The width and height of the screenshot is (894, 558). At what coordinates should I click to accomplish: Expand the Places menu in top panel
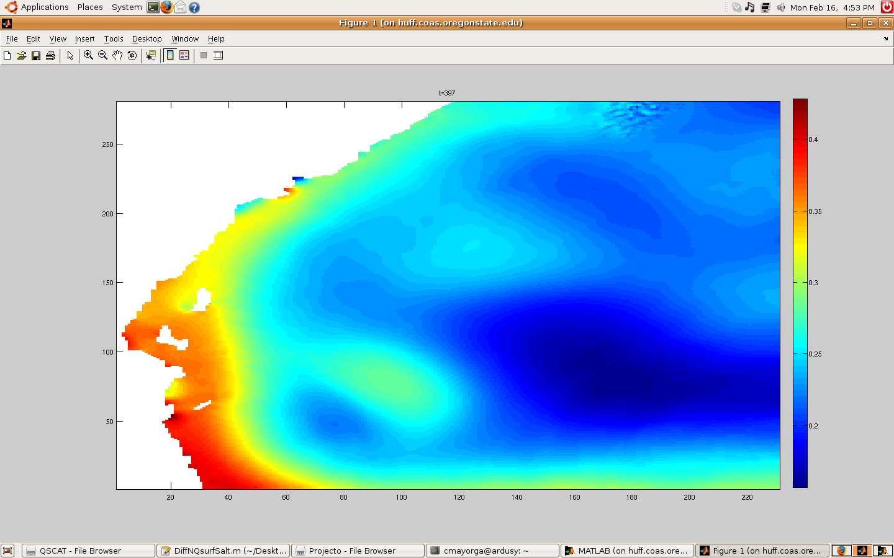[90, 7]
